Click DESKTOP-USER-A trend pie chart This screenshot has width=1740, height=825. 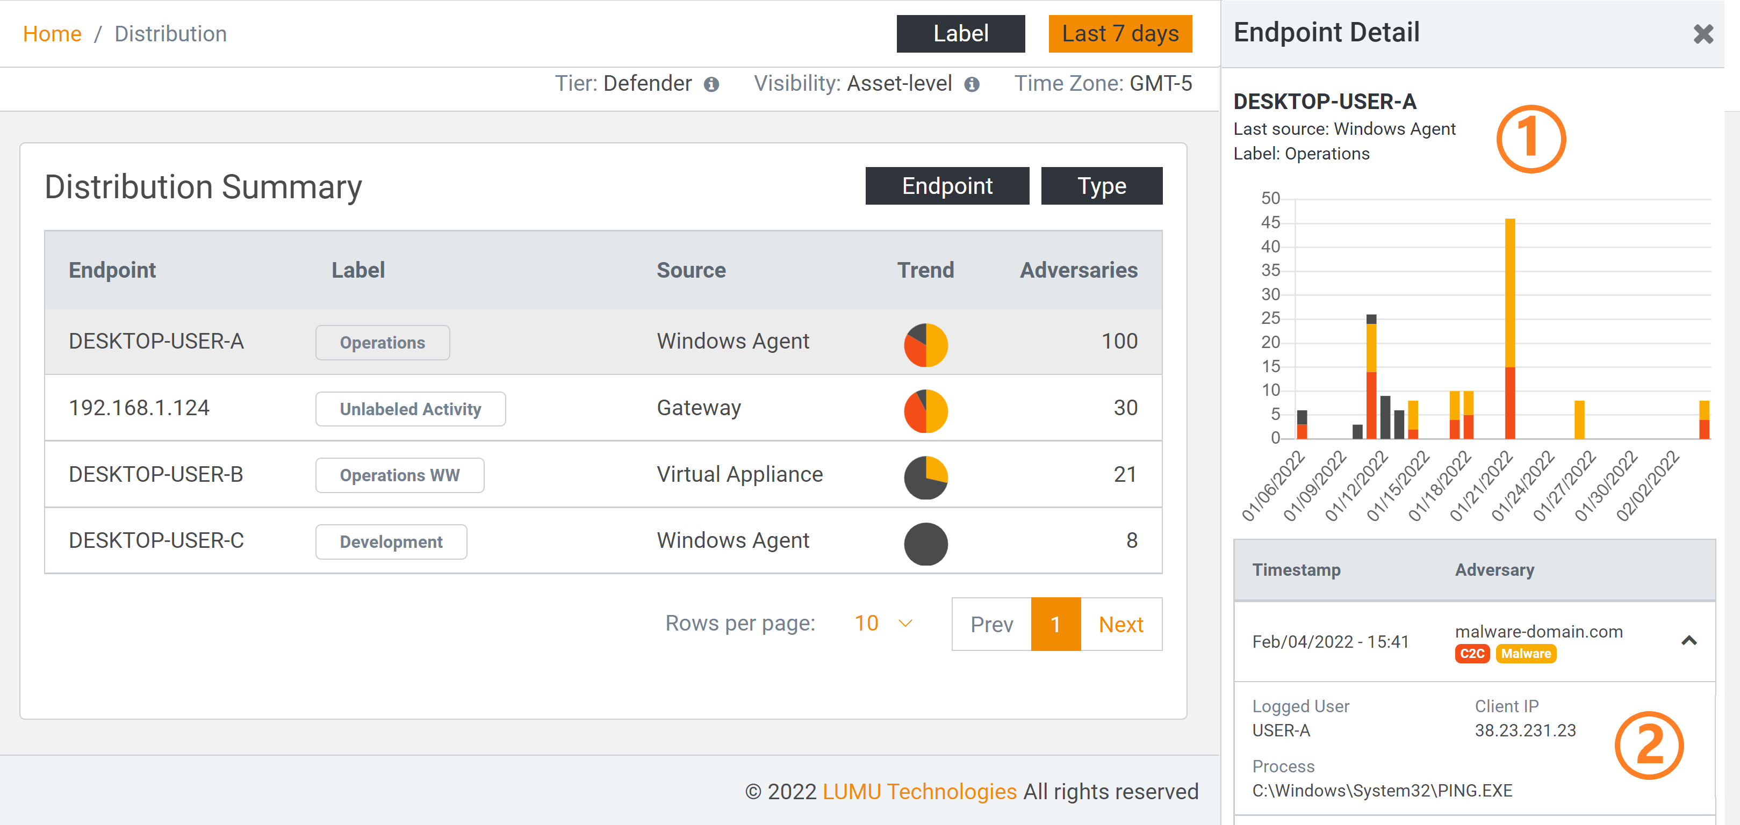coord(925,345)
